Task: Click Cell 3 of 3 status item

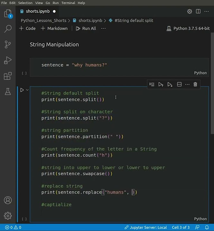Action: pyautogui.click(x=181, y=227)
